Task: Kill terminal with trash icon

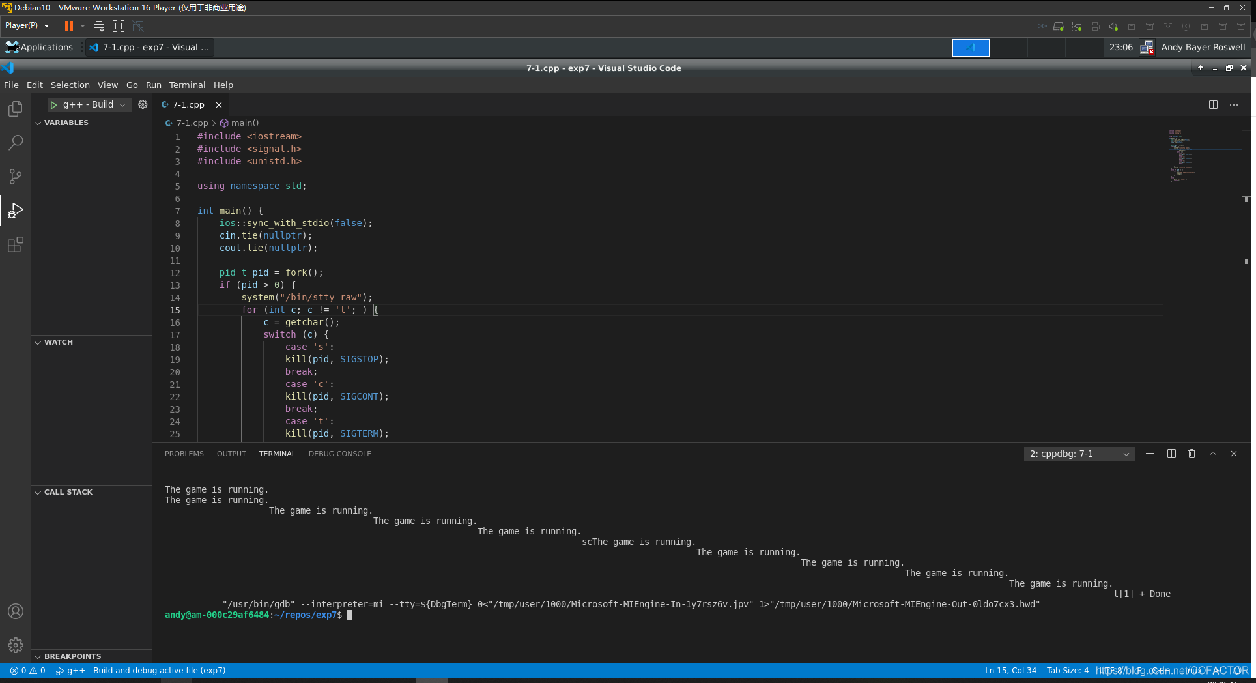Action: (x=1192, y=454)
